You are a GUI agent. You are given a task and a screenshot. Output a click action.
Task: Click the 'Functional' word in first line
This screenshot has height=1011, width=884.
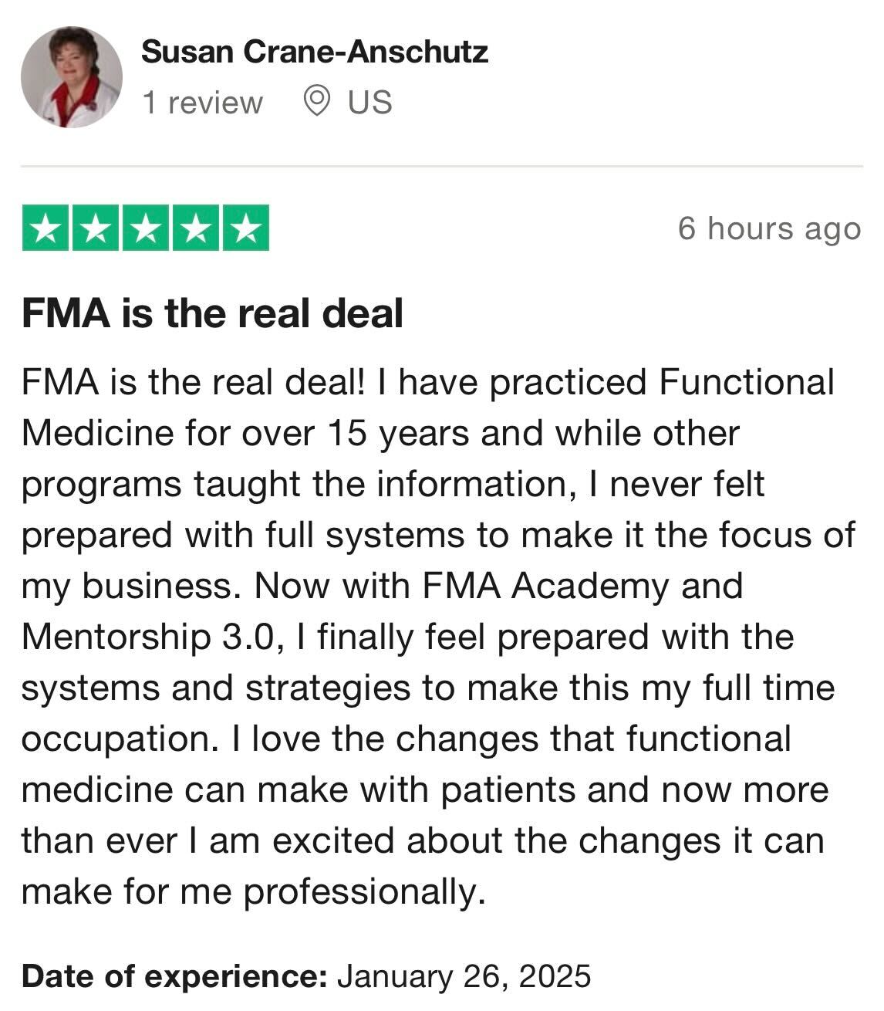click(x=746, y=382)
